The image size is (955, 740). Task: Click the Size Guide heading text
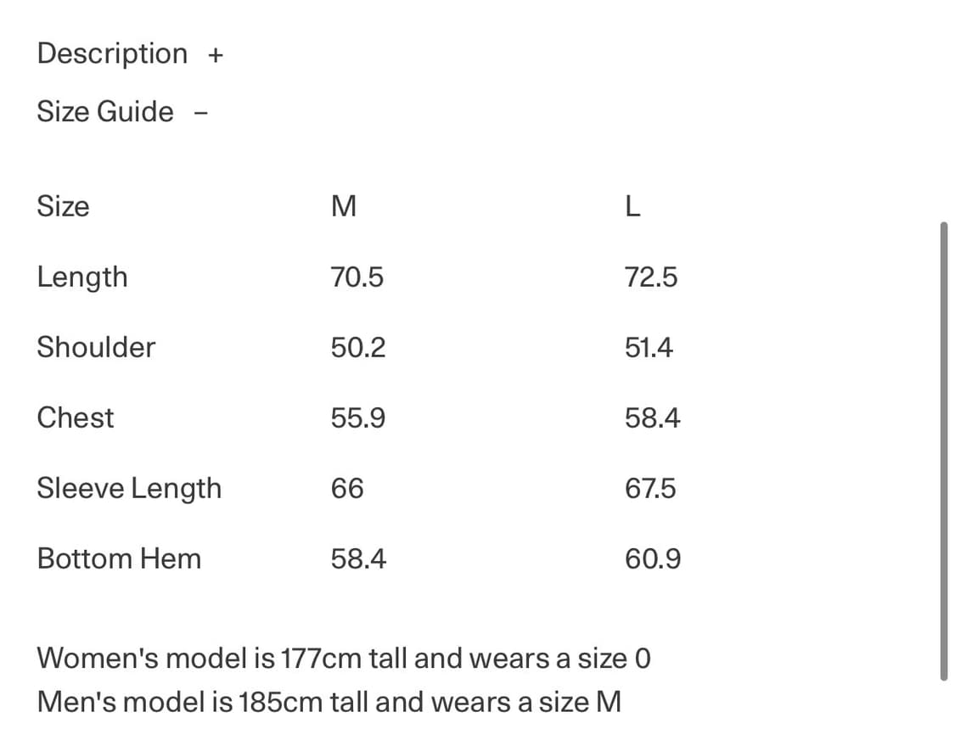[x=104, y=112]
